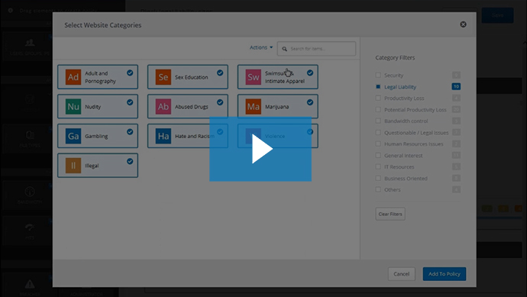Click Users Groups IPs icon in background sidebar
Screen dimensions: 527x297
point(30,43)
